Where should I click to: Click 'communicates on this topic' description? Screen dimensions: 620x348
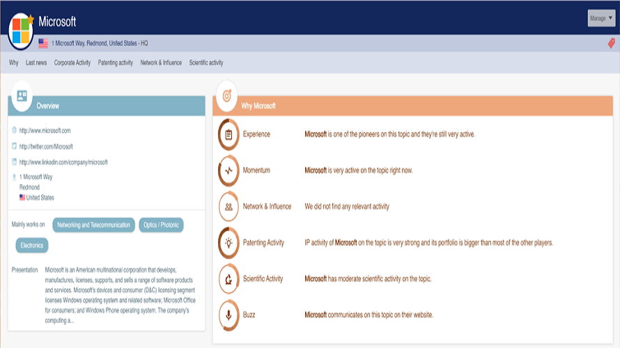click(x=369, y=315)
